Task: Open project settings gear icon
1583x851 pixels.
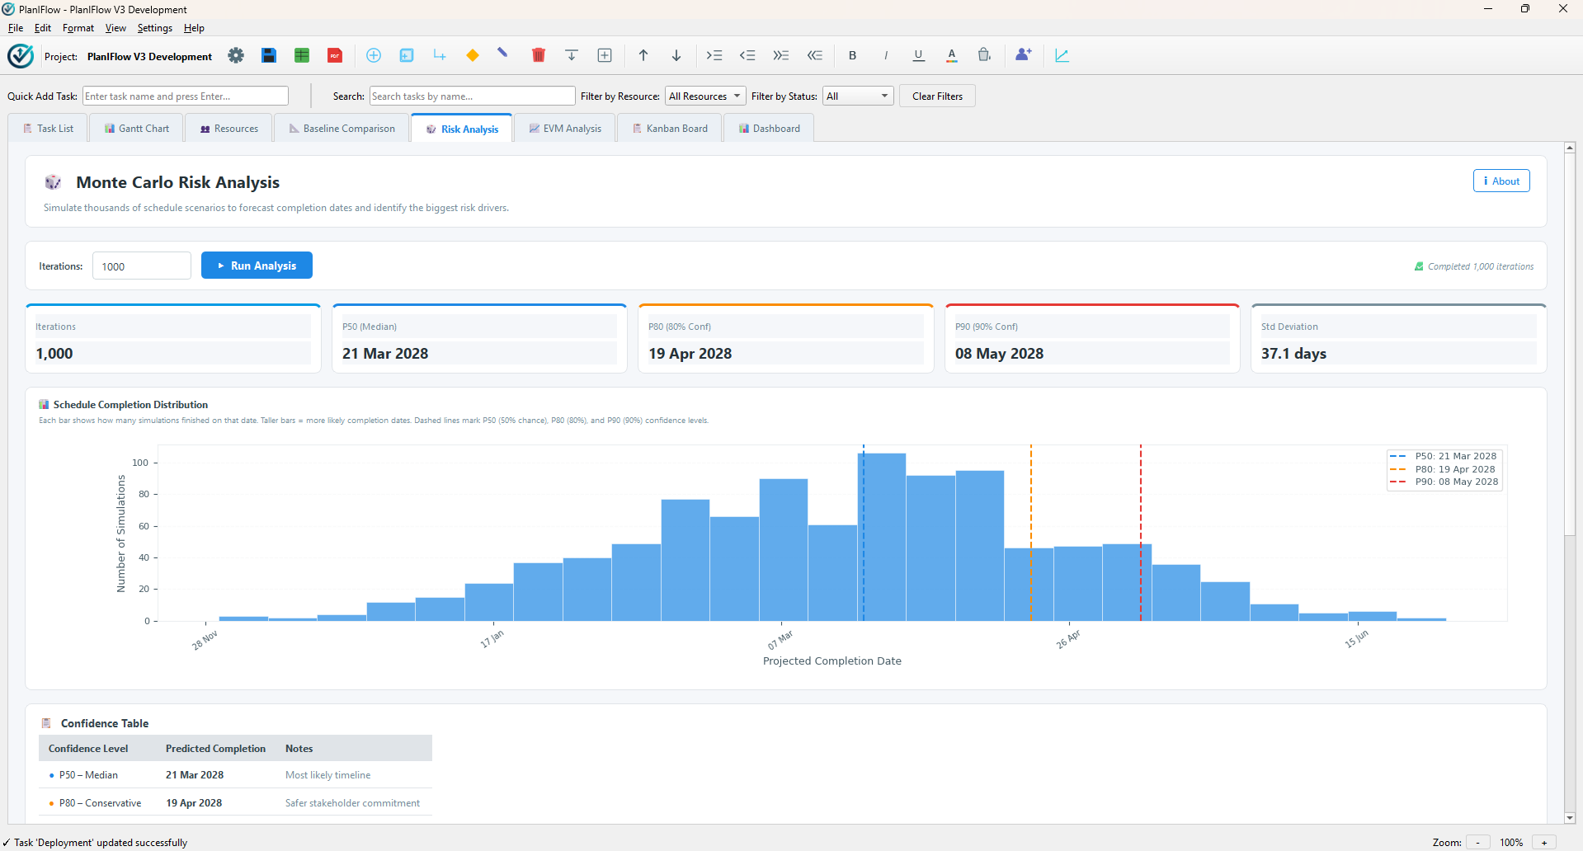Action: [236, 55]
